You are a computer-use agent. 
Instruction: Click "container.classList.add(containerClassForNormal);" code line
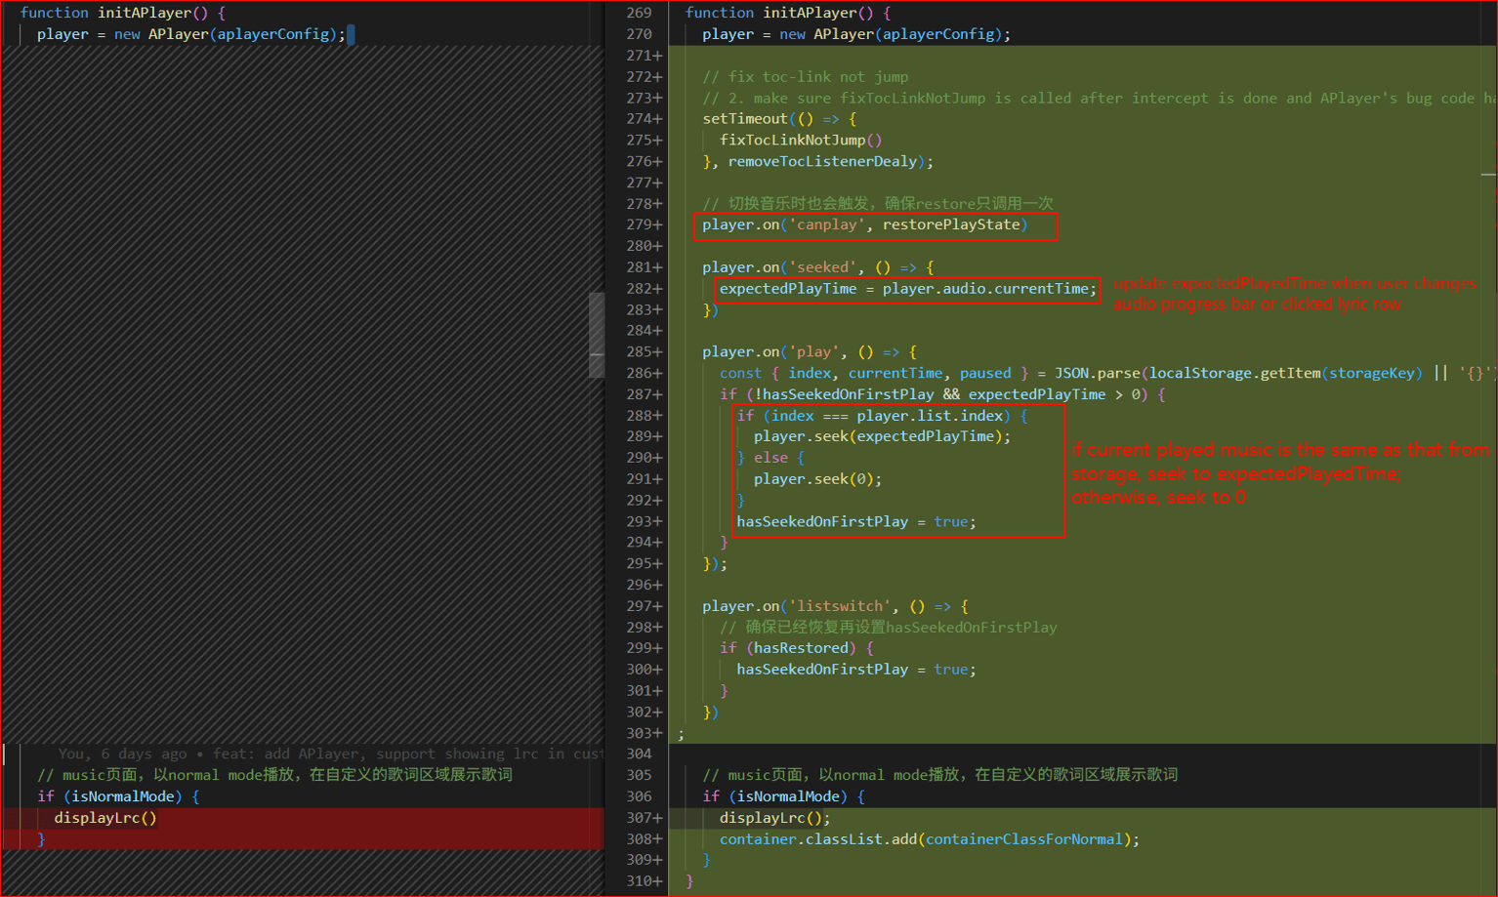(930, 840)
